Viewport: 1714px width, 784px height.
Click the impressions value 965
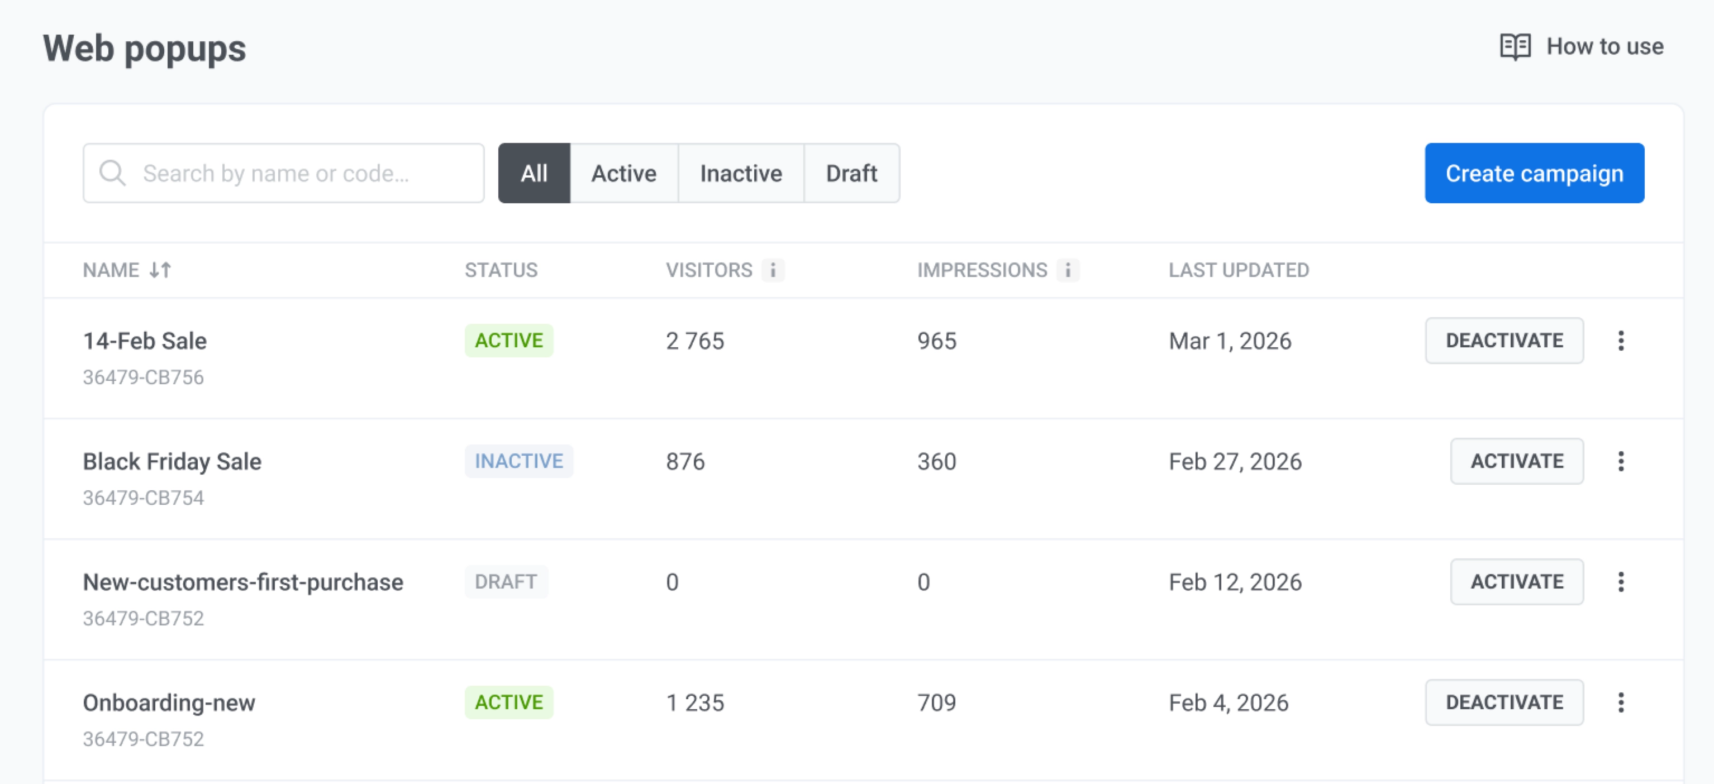936,341
